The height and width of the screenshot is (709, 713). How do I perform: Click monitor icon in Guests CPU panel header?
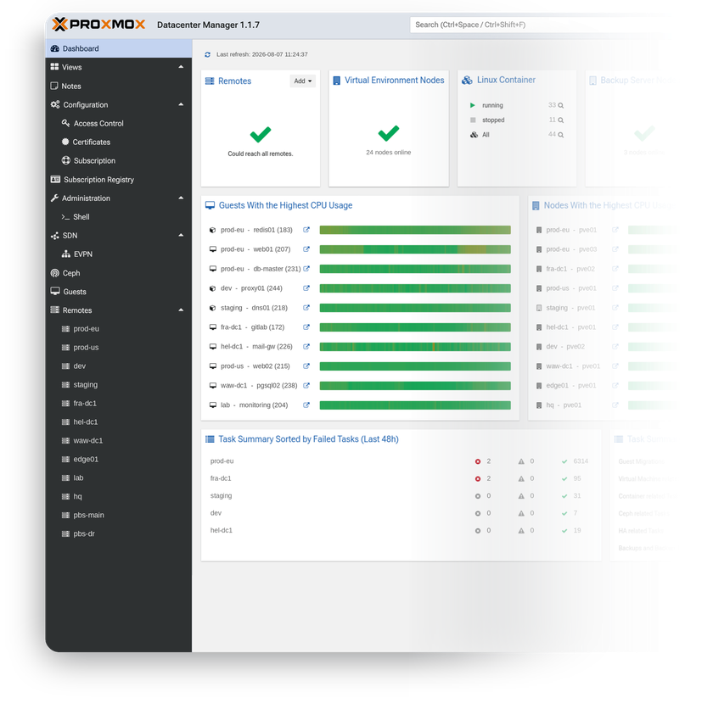pos(210,205)
